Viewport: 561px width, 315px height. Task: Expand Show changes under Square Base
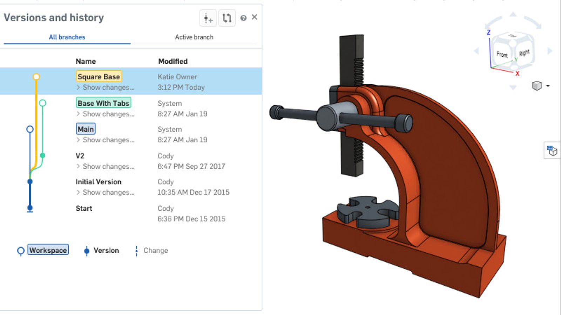106,87
